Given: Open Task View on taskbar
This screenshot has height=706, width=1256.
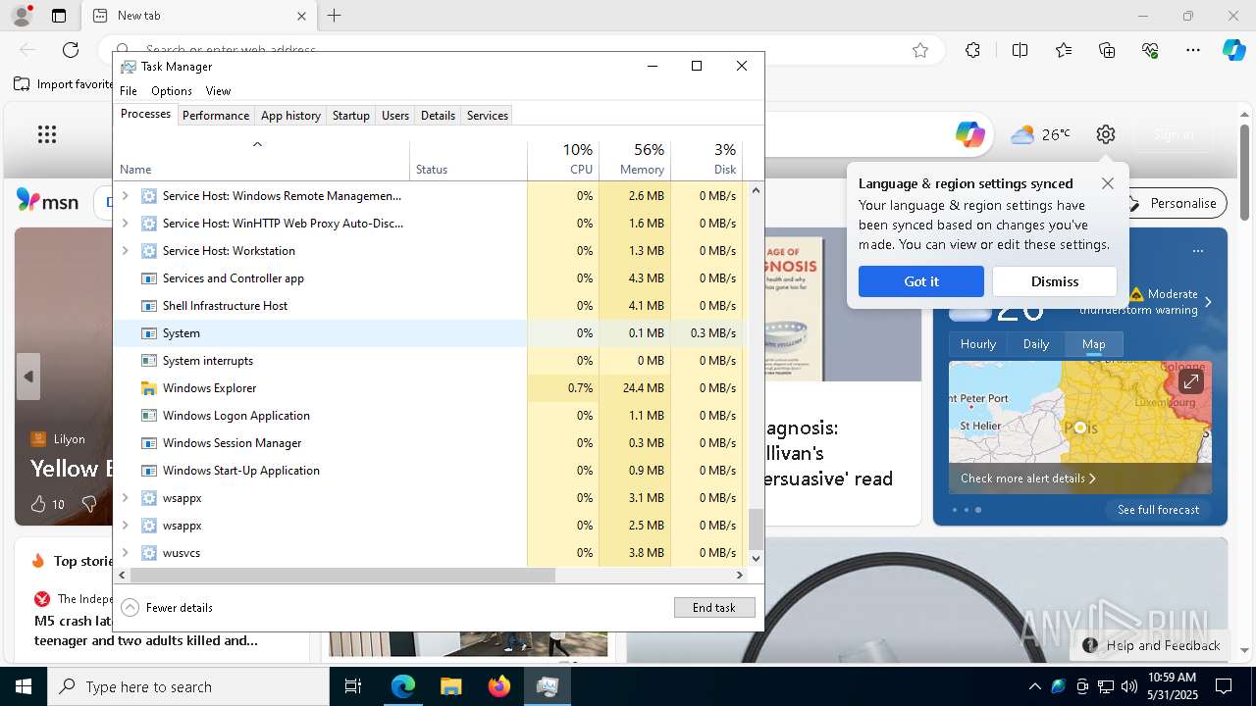Looking at the screenshot, I should click(x=353, y=686).
